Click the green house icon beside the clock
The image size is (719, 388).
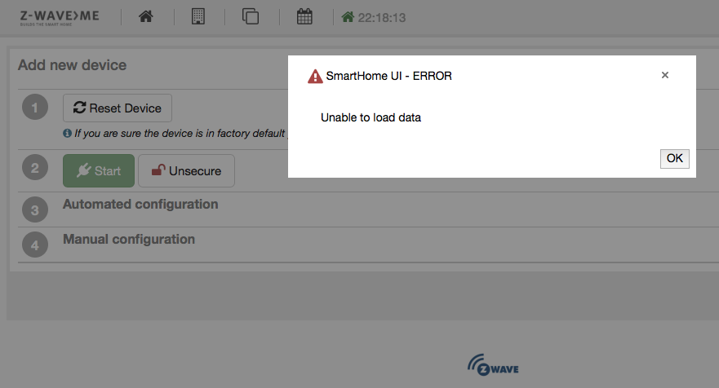coord(348,17)
